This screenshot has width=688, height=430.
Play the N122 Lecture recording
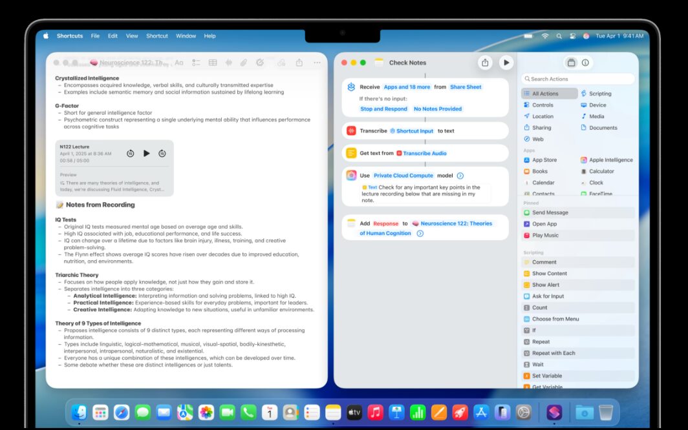[x=147, y=153]
